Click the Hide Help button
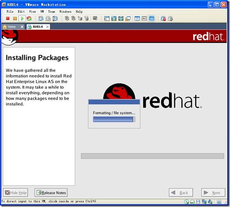Screen dimensions: 230x207 [15, 193]
